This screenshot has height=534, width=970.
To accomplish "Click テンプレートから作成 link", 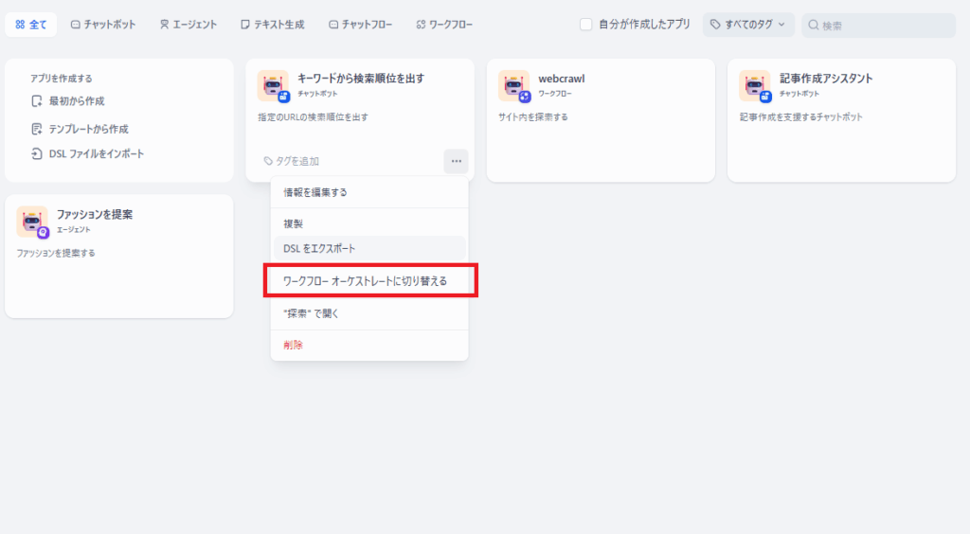I will pyautogui.click(x=88, y=129).
